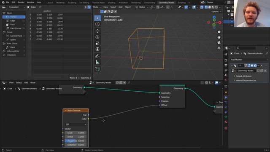Toggle spreadsheet selected-only arrow button

(86, 7)
